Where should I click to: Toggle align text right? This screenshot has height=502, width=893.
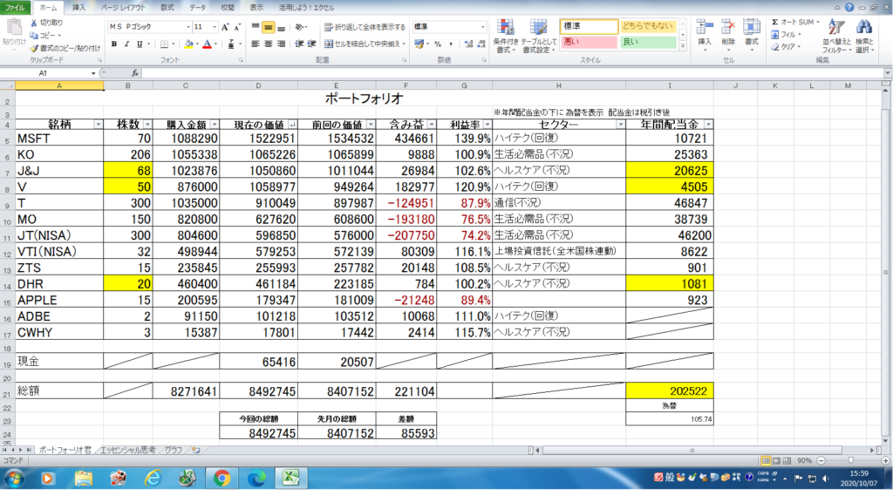(x=281, y=44)
